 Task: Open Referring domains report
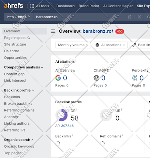click(x=19, y=110)
